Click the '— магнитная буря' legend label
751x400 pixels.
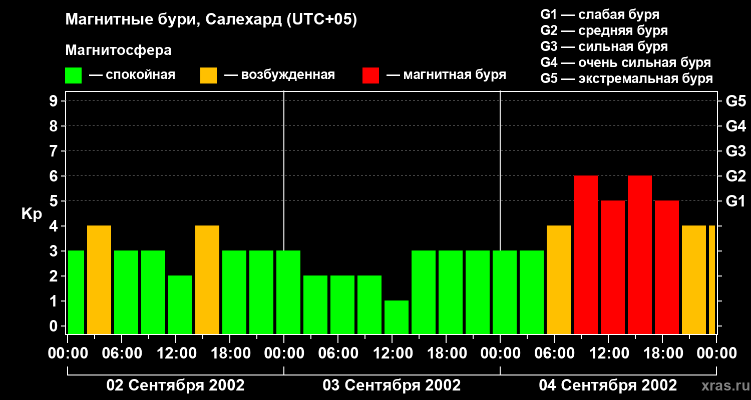click(446, 75)
